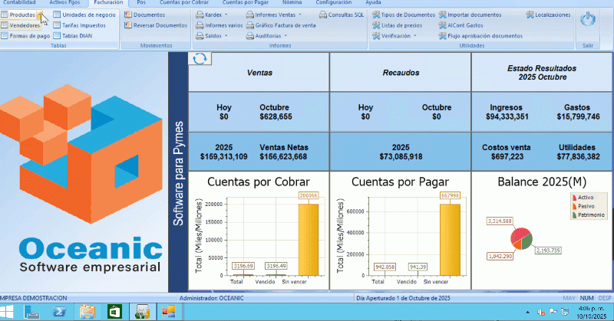Show hidden system tray icons
Image resolution: width=614 pixels, height=321 pixels.
pyautogui.click(x=527, y=313)
